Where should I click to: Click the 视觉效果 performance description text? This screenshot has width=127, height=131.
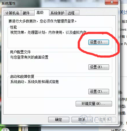tap(48, 32)
